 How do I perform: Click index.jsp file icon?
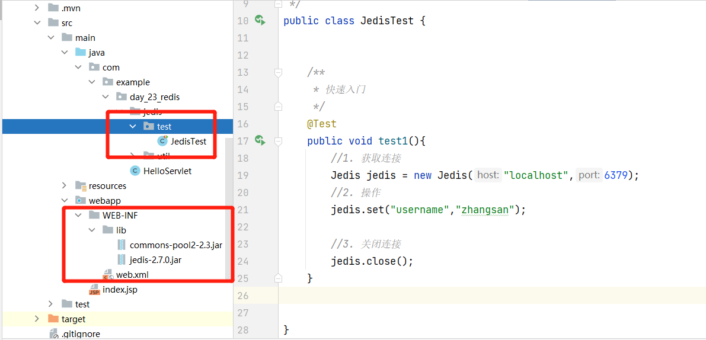(x=94, y=289)
